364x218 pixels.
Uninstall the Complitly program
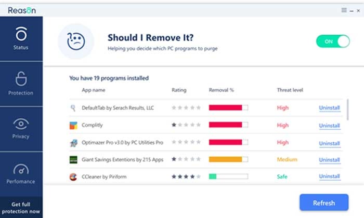[x=329, y=126]
